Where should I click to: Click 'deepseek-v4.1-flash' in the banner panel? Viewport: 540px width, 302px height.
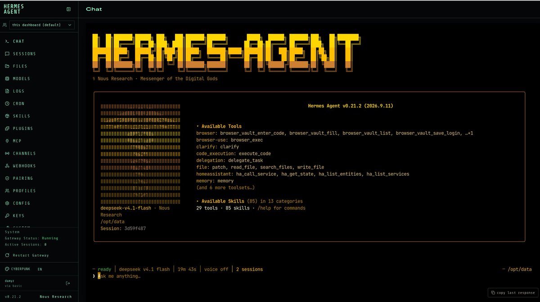(x=126, y=208)
